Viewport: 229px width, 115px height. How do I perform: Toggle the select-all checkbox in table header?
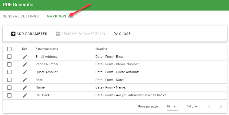(9, 49)
